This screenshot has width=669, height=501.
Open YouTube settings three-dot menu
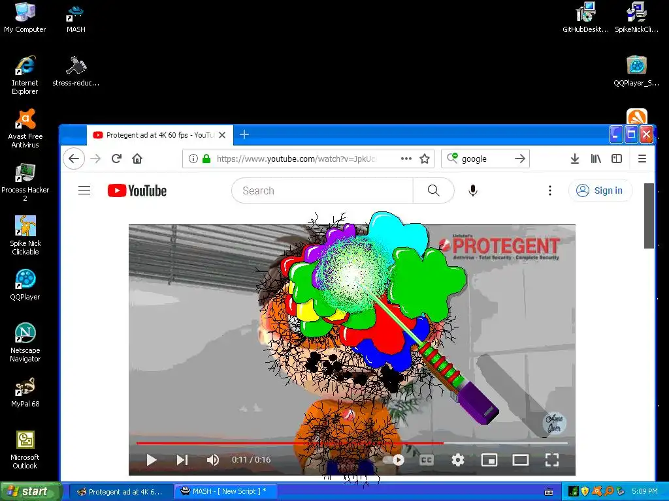pyautogui.click(x=550, y=190)
